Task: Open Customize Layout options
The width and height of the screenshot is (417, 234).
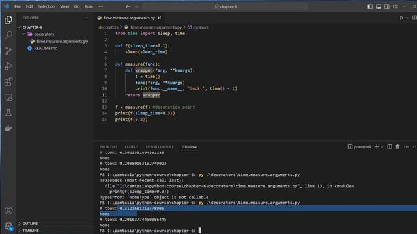Action: click(395, 6)
